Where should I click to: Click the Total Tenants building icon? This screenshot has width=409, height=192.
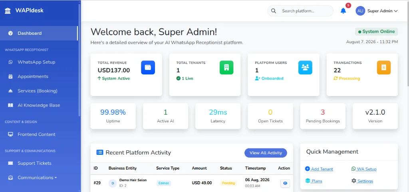tap(226, 67)
